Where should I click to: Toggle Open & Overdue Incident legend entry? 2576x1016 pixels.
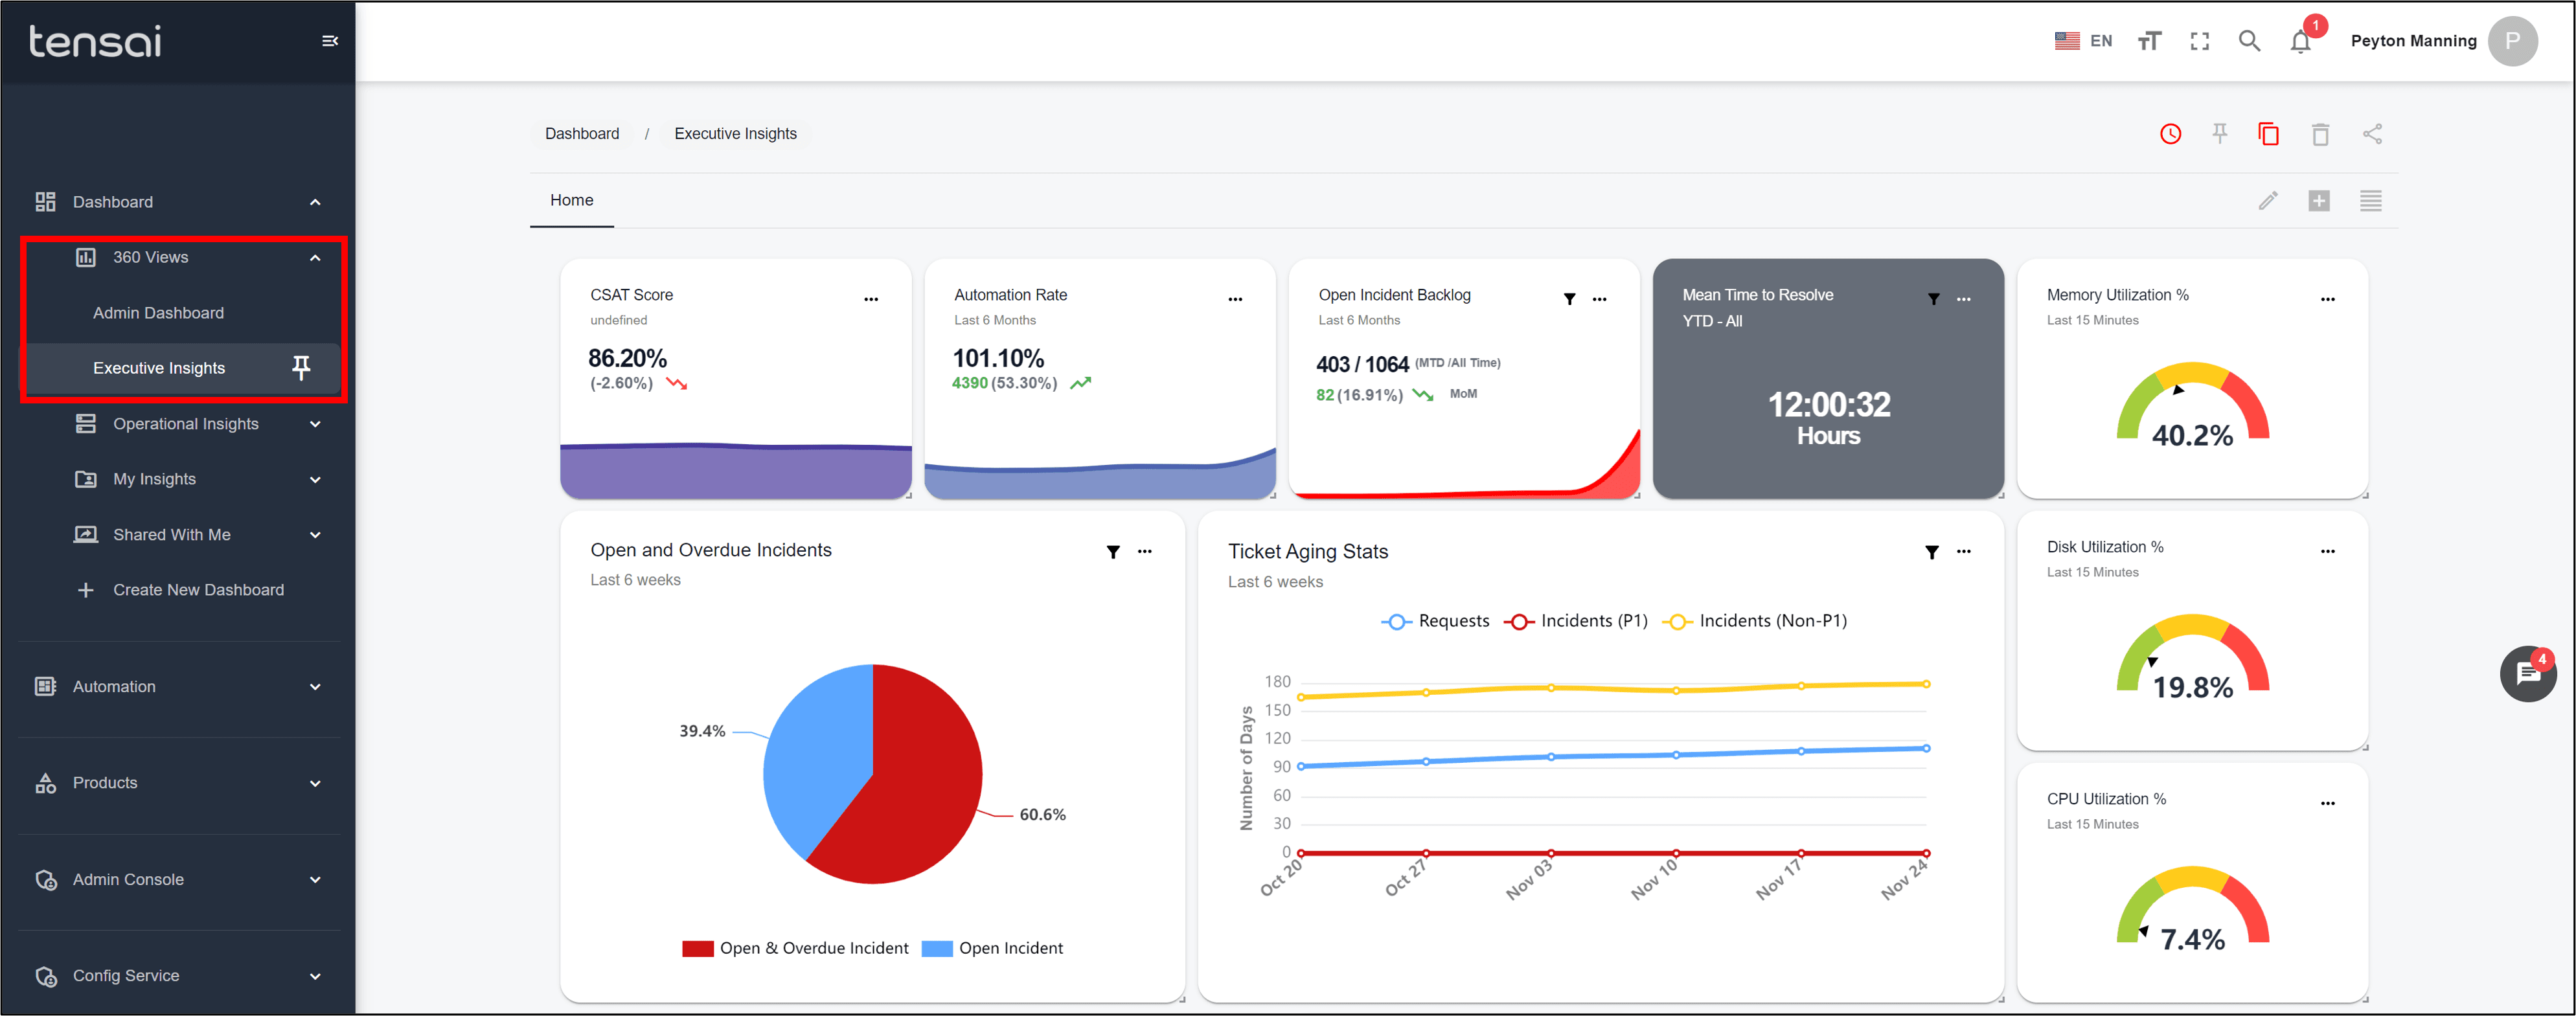(795, 948)
